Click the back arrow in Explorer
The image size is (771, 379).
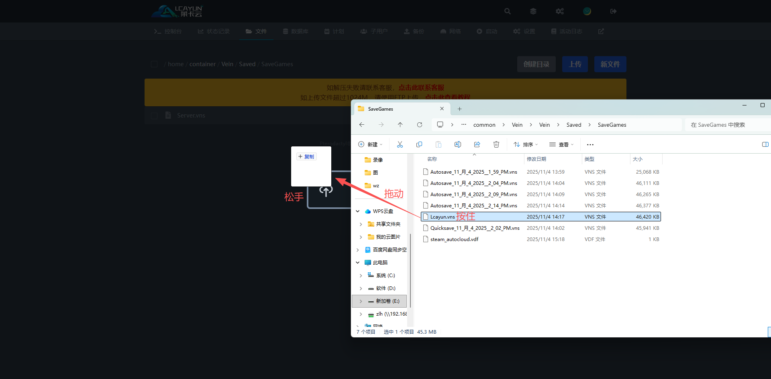[361, 125]
